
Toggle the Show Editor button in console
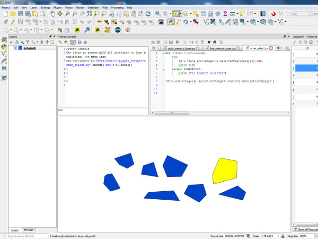pos(73,42)
